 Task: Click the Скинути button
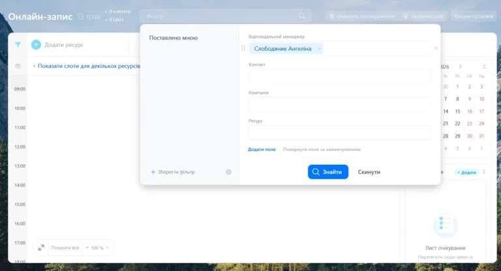(x=369, y=172)
